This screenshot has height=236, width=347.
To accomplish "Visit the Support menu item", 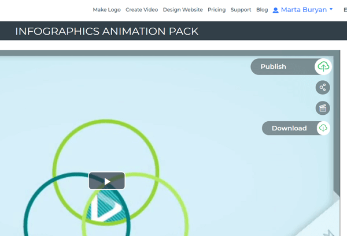I will (x=241, y=10).
